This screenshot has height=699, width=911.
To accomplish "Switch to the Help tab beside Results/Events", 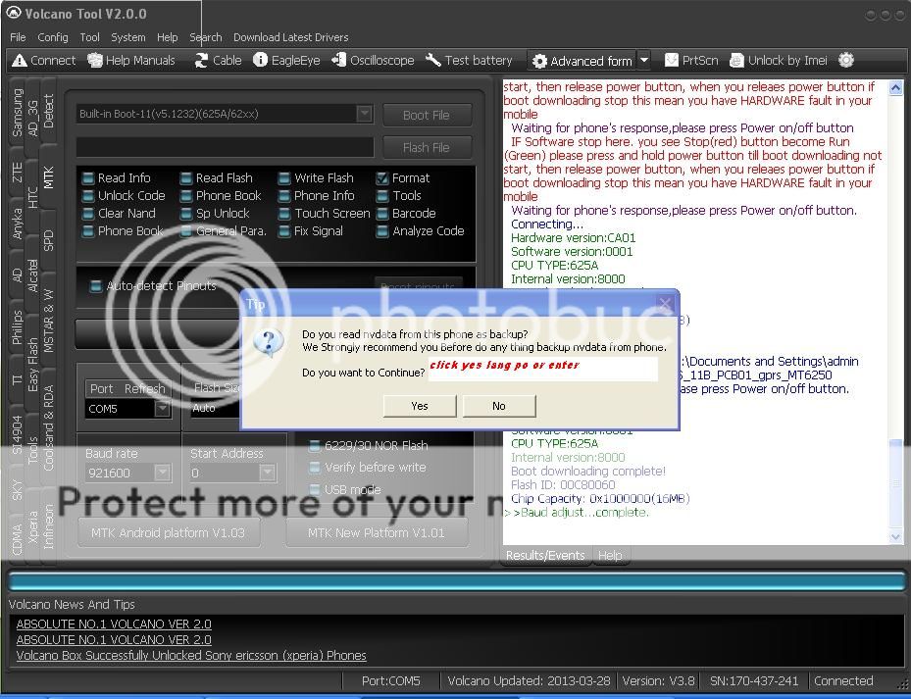I will tap(610, 556).
